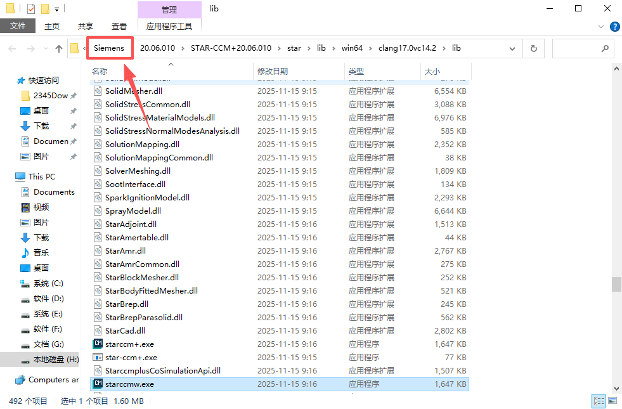Viewport: 622px width, 409px height.
Task: Select the 下载 folder under This PC
Action: (41, 237)
